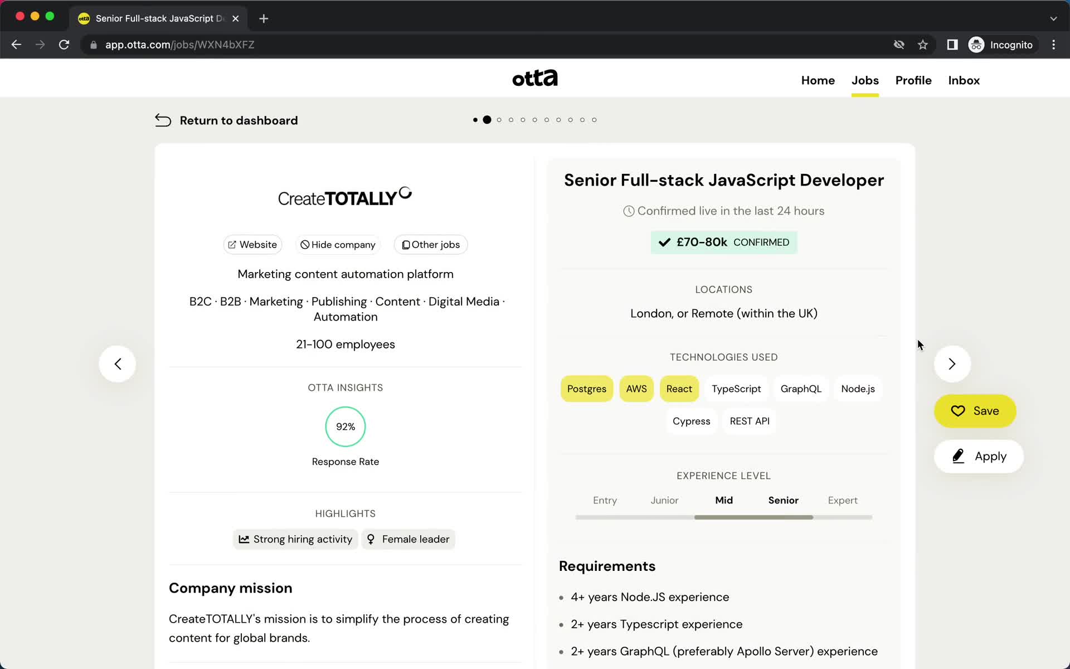View Other jobs from this company
This screenshot has height=669, width=1070.
pos(431,245)
